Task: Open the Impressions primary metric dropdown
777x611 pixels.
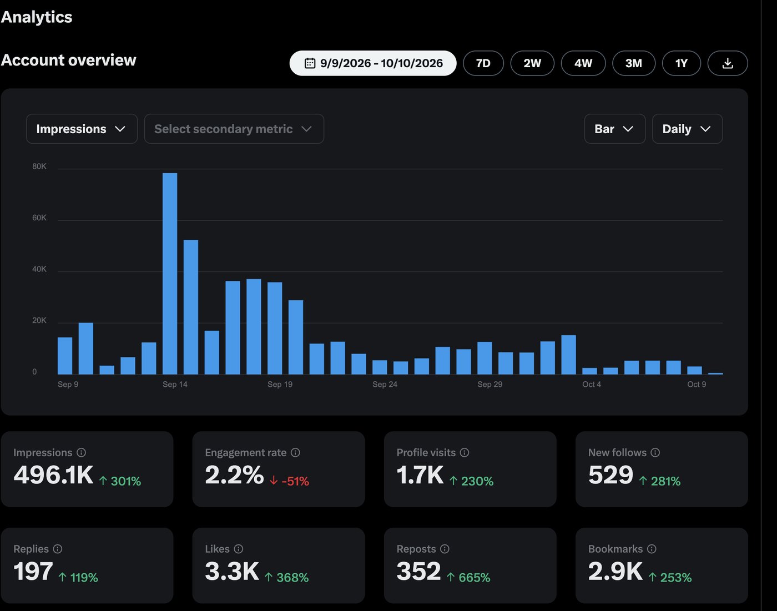Action: pos(82,129)
